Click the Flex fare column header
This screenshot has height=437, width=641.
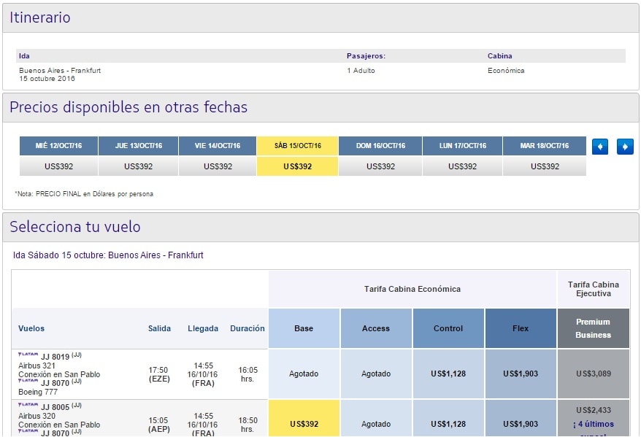pos(521,328)
